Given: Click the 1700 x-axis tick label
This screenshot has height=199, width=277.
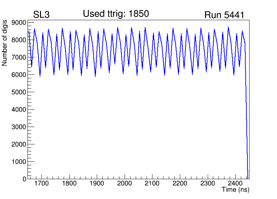Looking at the screenshot, I should point(41,184).
